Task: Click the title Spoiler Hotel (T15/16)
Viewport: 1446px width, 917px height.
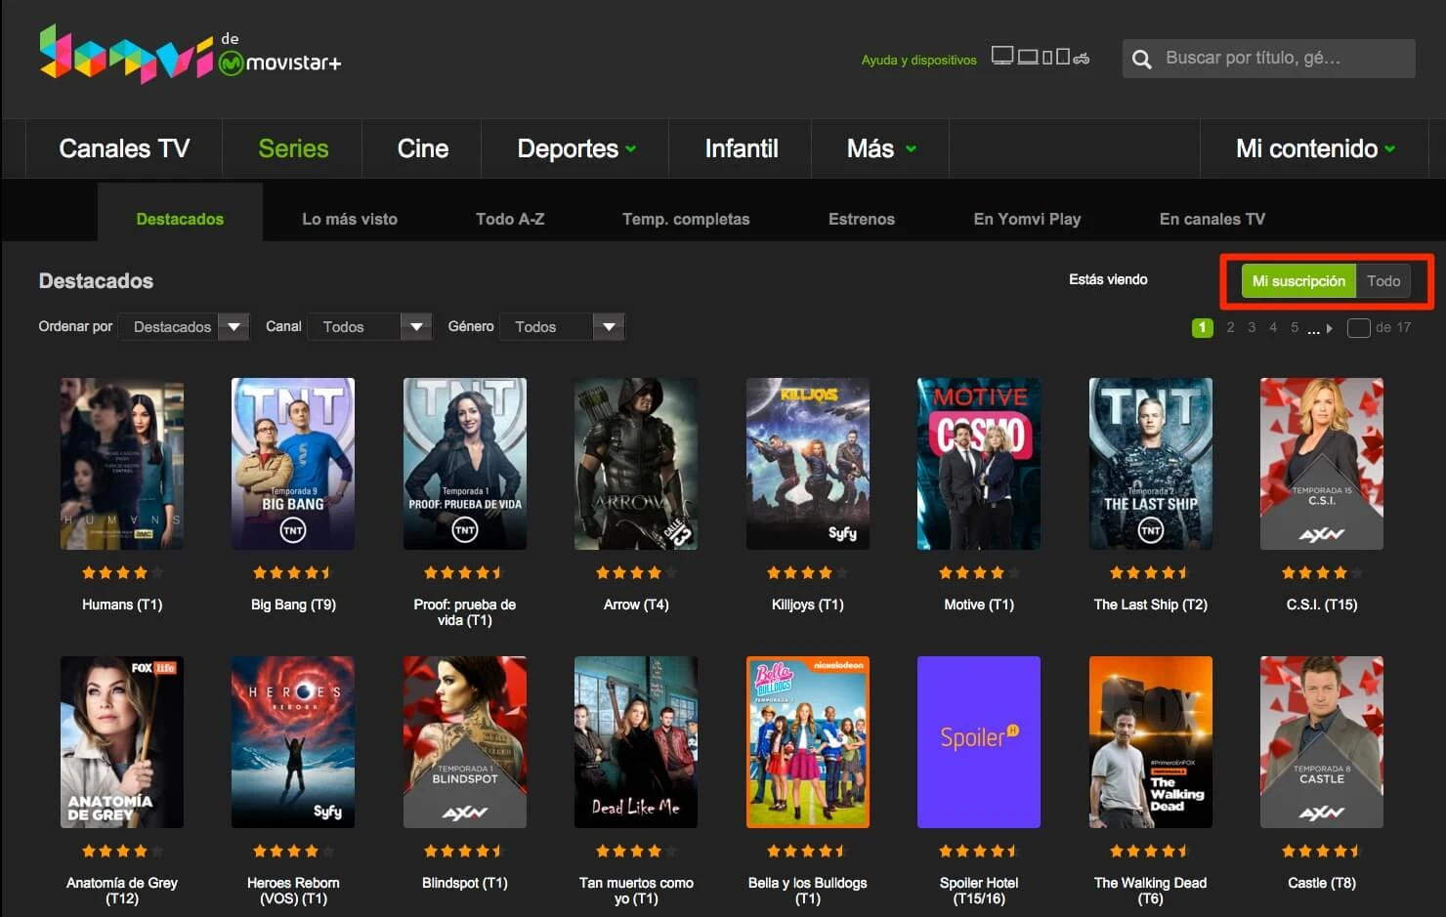Action: 979,891
